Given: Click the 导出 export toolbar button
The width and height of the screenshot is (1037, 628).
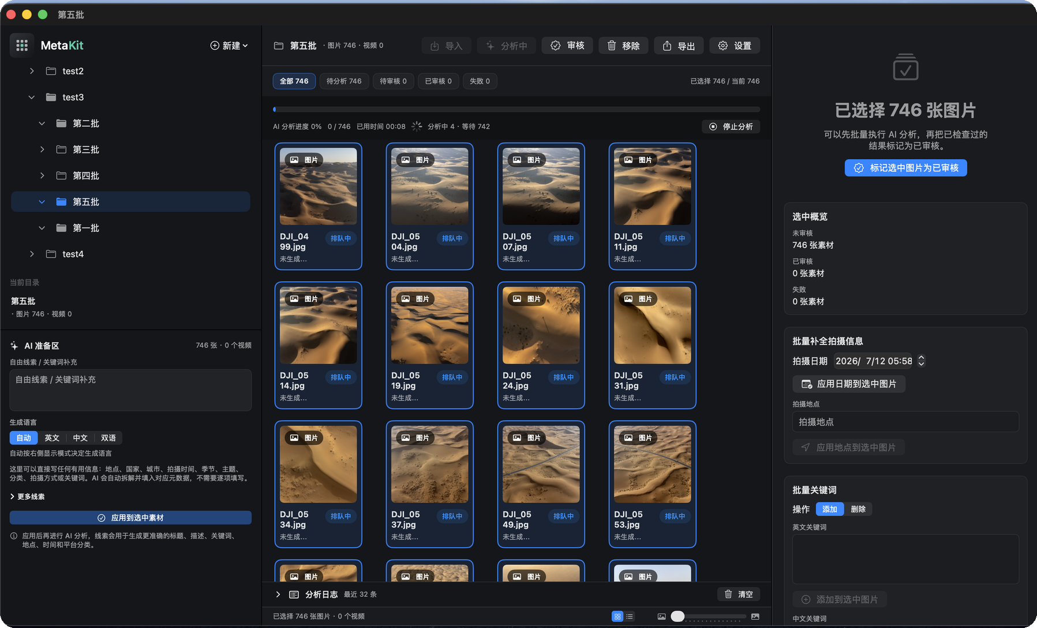Looking at the screenshot, I should click(679, 46).
